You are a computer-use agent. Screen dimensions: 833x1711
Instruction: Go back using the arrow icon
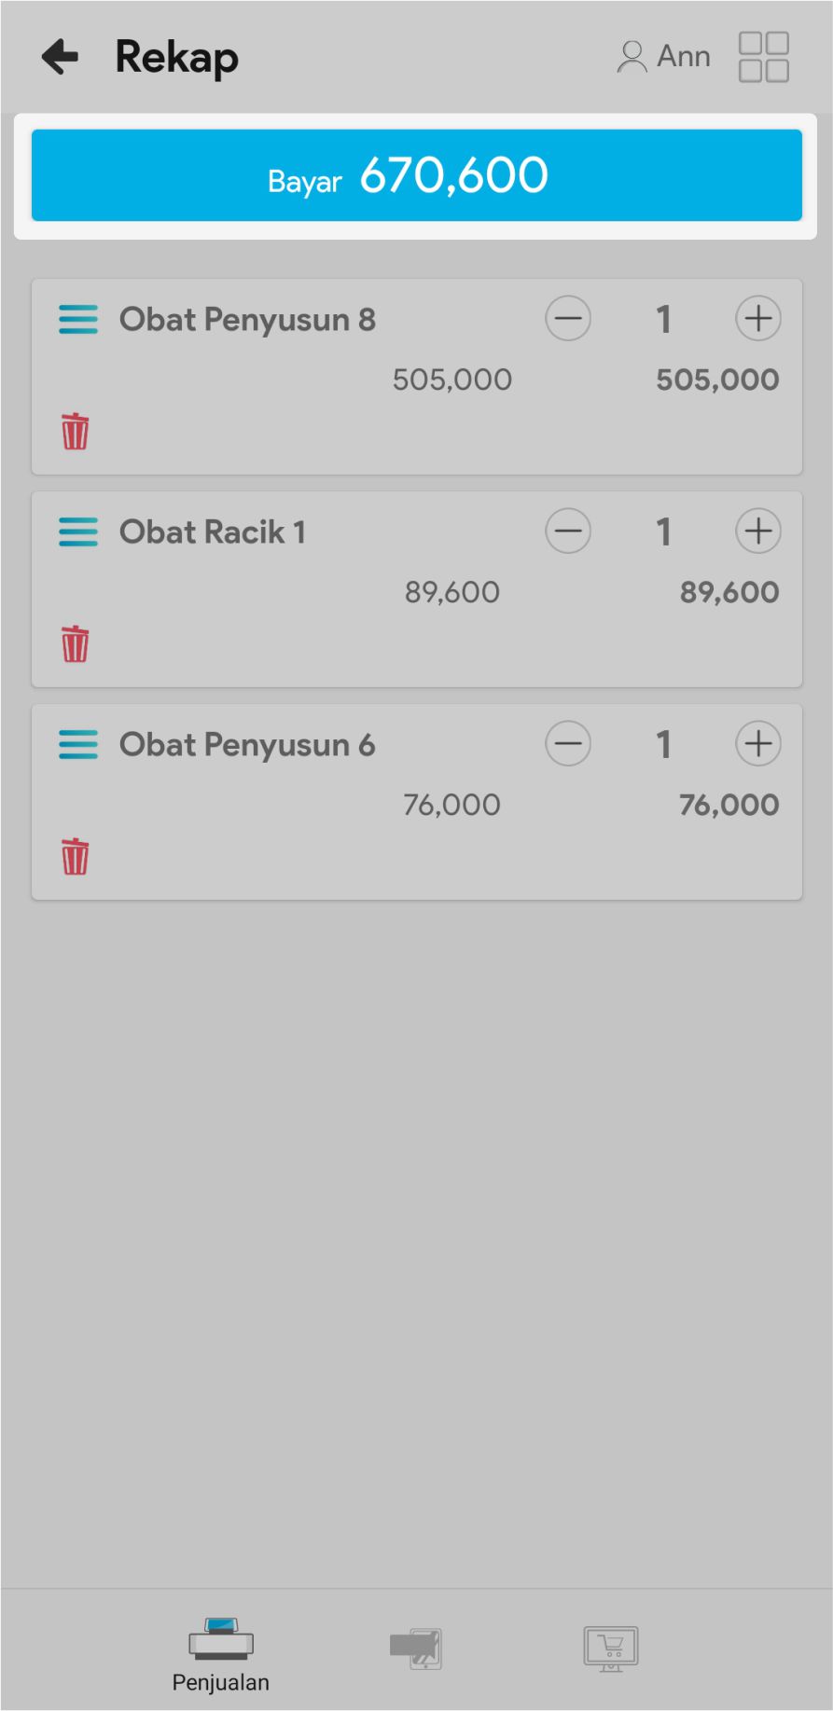click(x=61, y=57)
